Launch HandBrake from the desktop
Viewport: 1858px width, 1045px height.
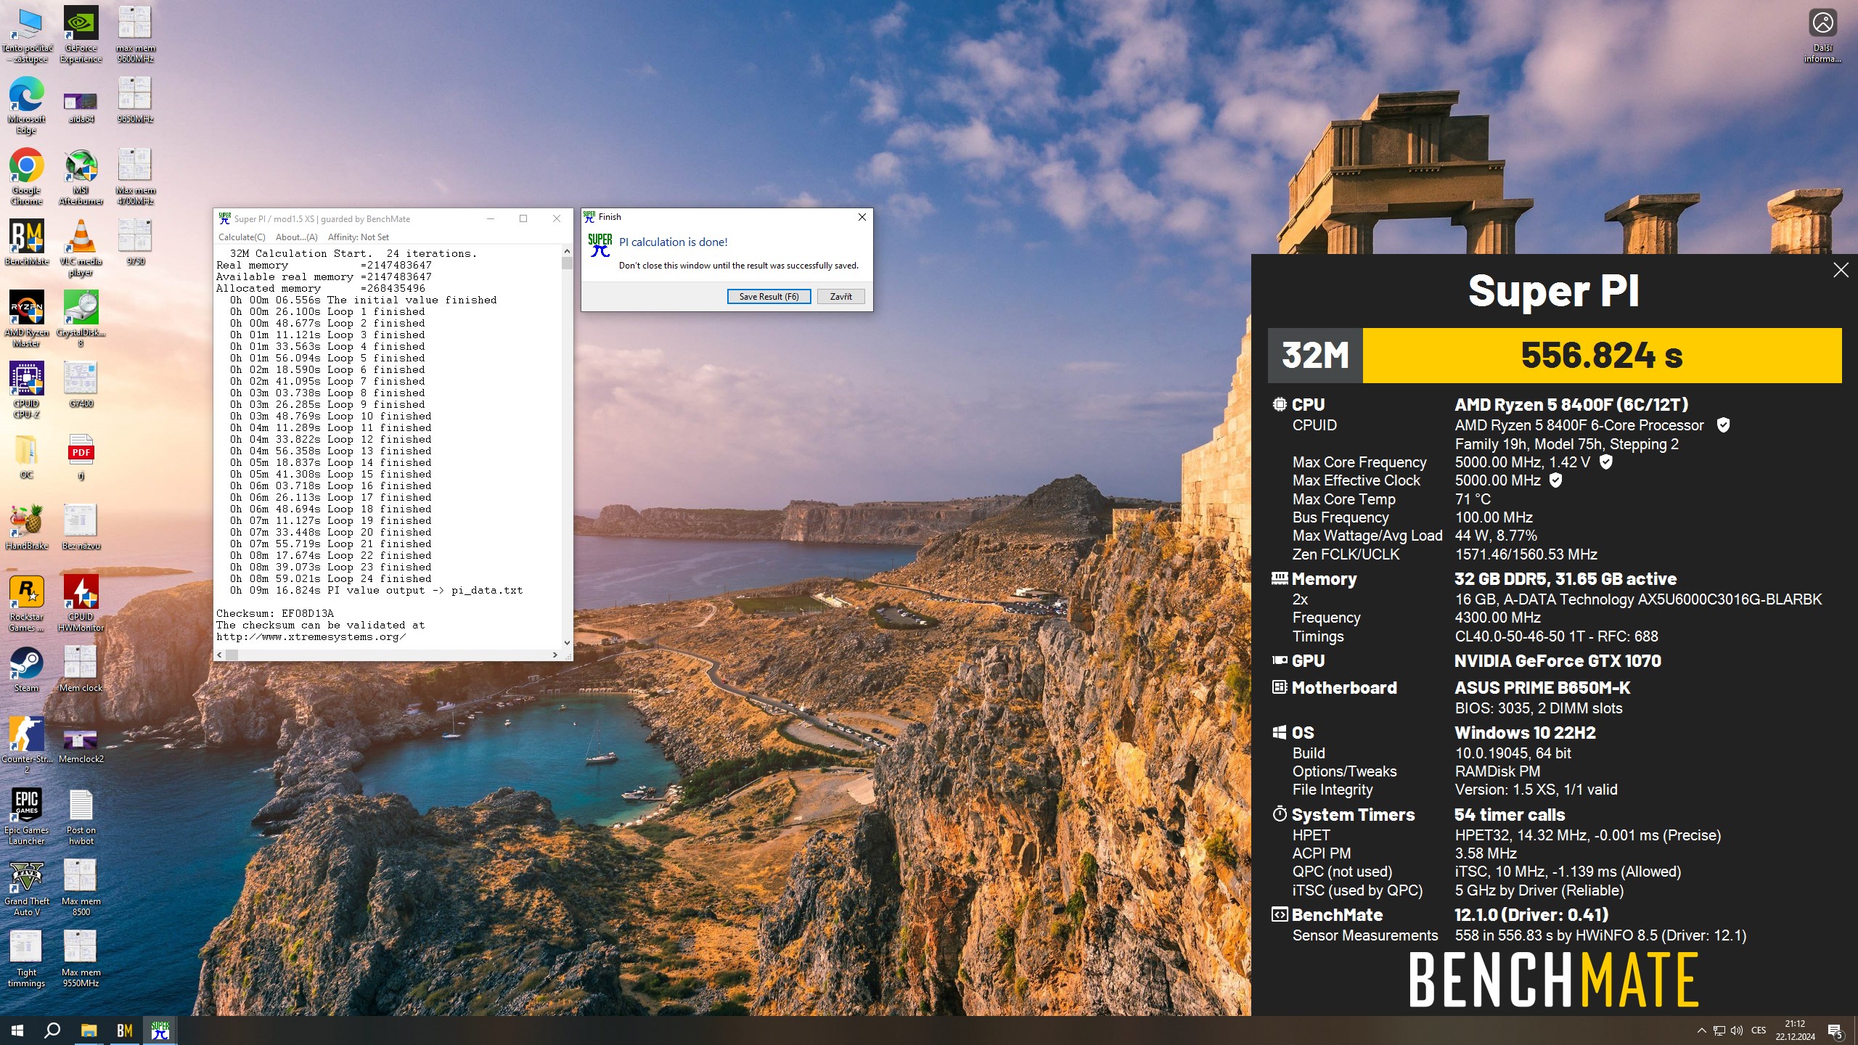tap(27, 527)
